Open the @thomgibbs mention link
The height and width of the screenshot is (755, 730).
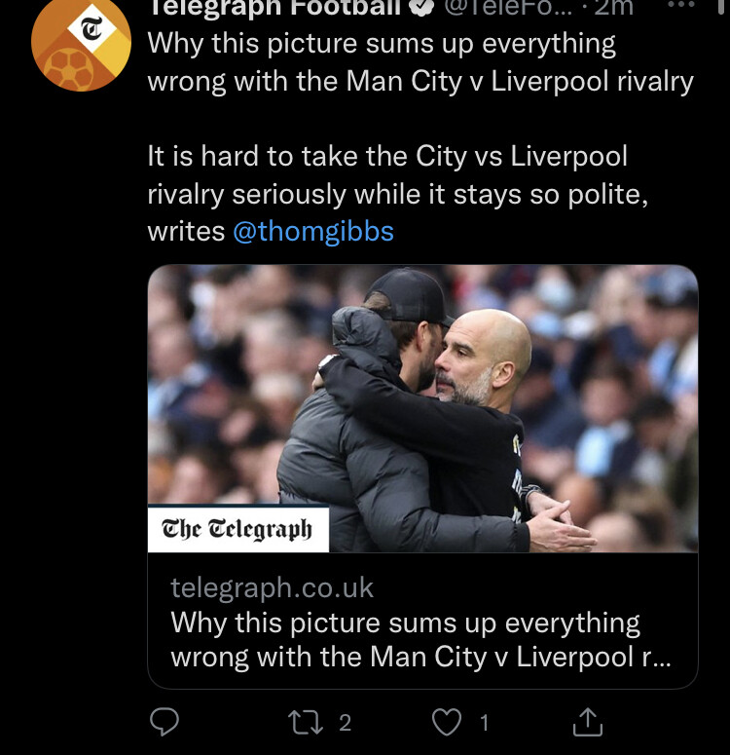[x=313, y=231]
